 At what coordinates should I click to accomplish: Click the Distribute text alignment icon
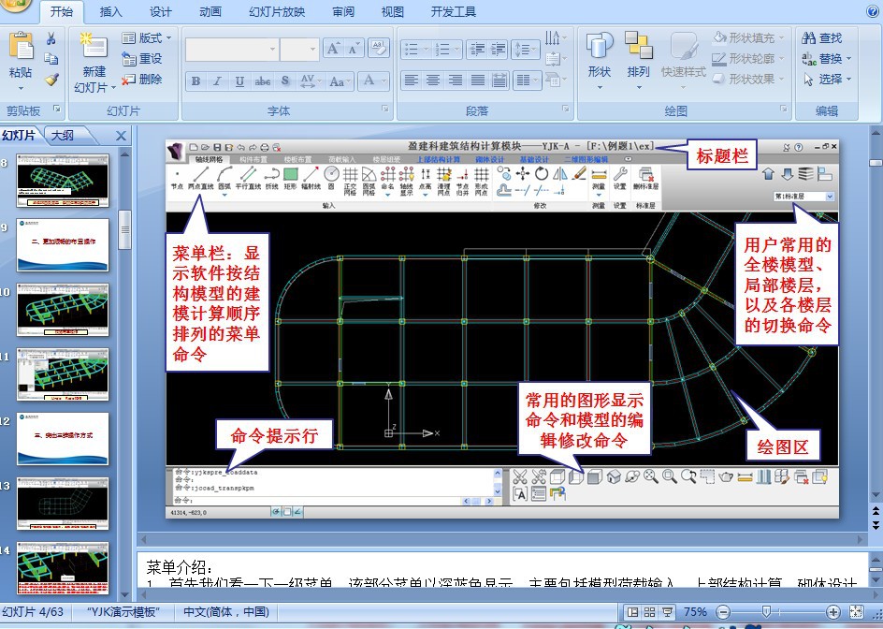tap(499, 80)
